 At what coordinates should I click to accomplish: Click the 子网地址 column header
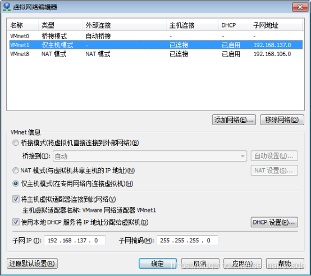point(276,25)
